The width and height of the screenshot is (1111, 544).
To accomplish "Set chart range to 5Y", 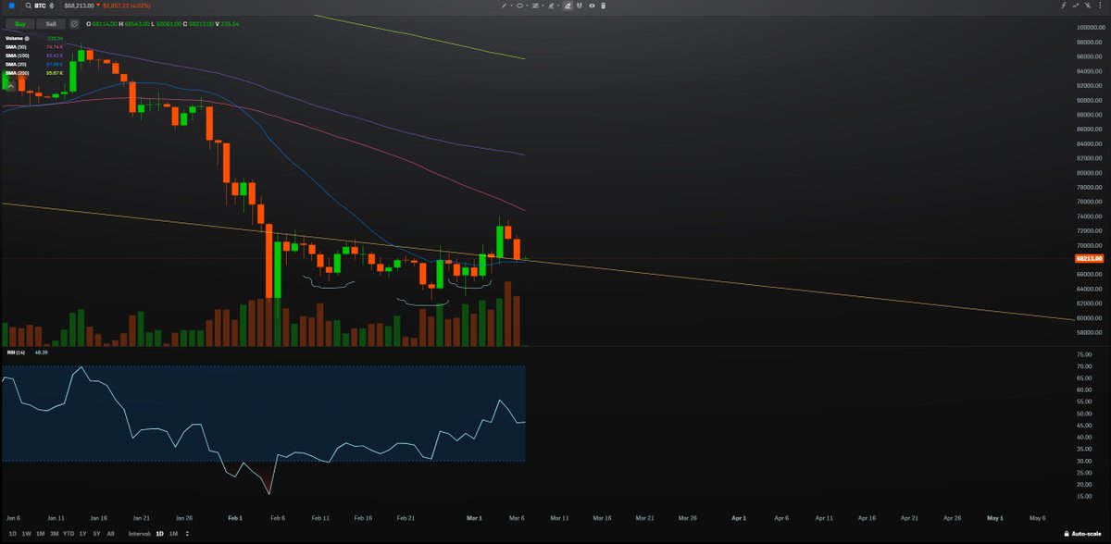I will pyautogui.click(x=97, y=534).
